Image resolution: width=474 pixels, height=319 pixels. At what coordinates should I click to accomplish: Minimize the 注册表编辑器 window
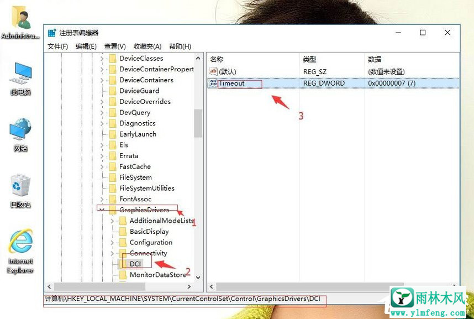click(398, 33)
